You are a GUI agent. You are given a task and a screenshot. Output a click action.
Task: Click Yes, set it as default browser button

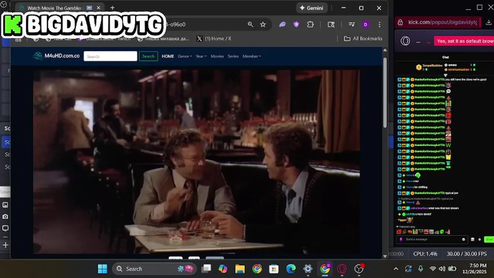point(464,41)
